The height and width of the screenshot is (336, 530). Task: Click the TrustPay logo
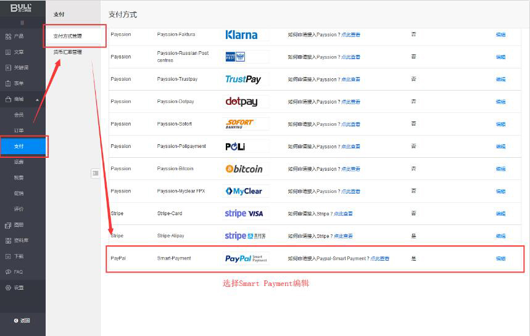[243, 80]
